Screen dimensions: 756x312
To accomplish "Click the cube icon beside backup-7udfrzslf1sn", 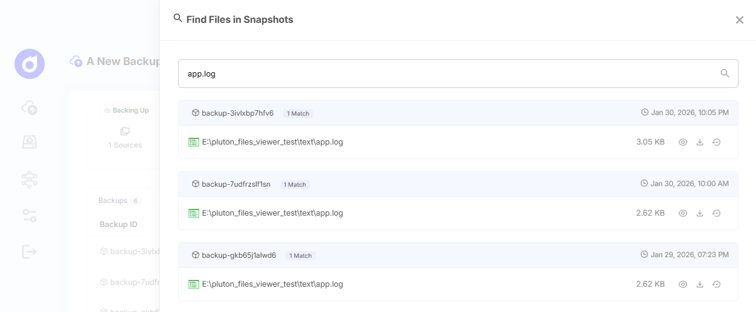I will tap(196, 184).
